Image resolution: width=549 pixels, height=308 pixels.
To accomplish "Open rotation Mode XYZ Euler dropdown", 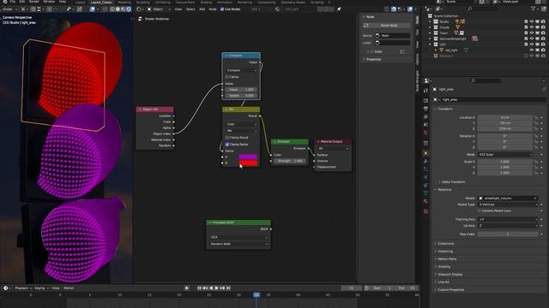I will tap(505, 154).
